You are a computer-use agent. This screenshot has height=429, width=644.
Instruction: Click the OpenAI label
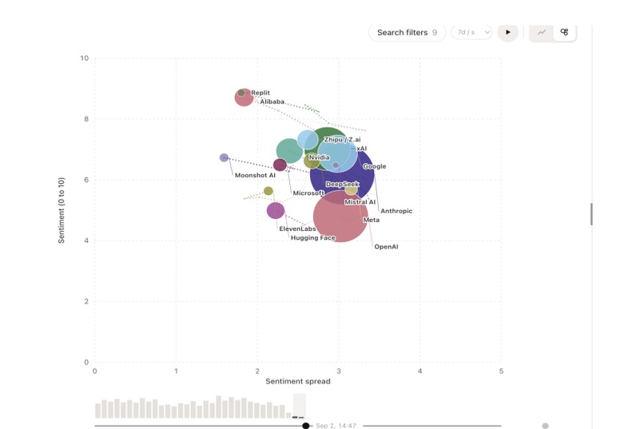coord(386,247)
